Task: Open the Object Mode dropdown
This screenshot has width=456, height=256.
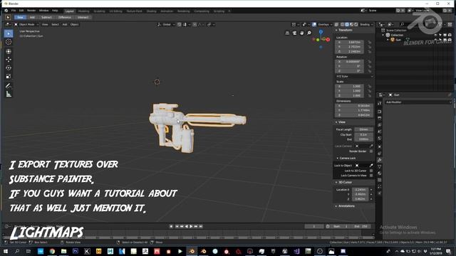Action: click(x=26, y=25)
